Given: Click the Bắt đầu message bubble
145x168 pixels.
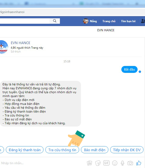Looking at the screenshot, I should click(129, 69).
